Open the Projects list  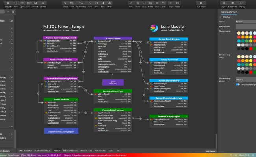pos(8,4)
